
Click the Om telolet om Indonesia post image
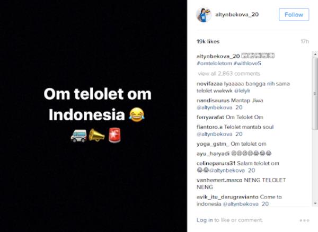point(93,116)
